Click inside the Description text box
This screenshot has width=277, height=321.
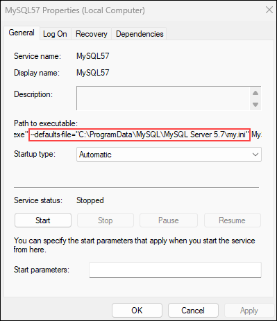point(163,98)
